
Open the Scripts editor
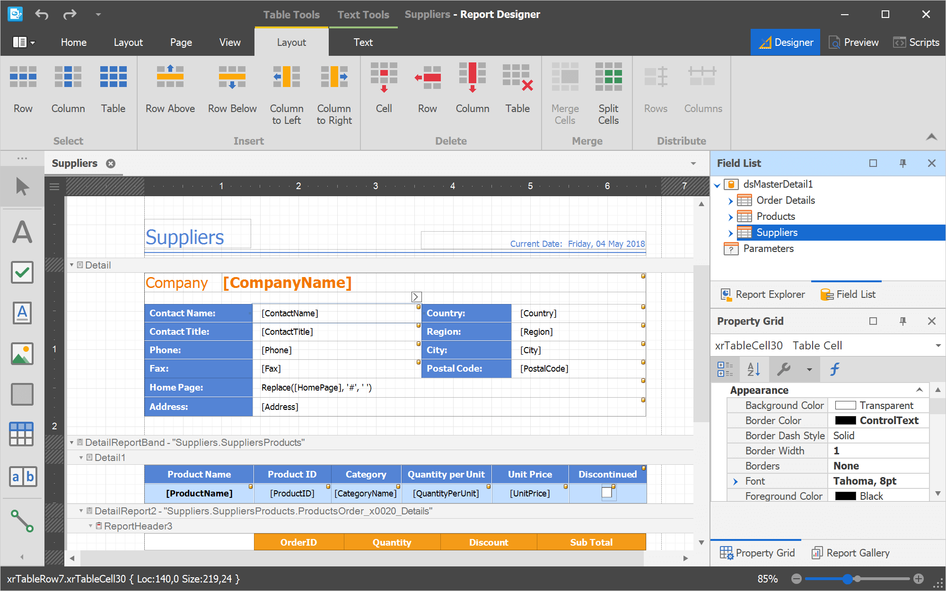[x=916, y=43]
